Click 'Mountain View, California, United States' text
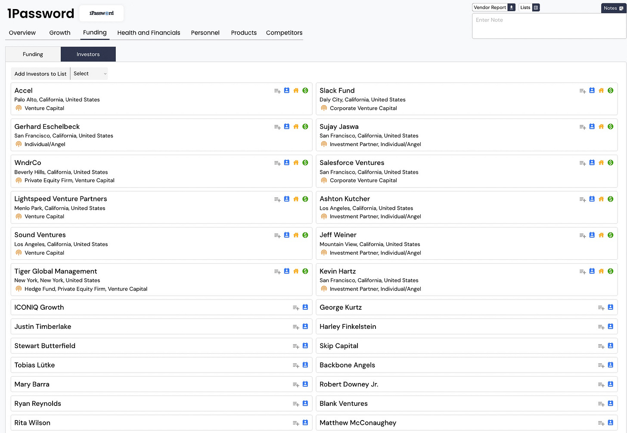Viewport: 627px width, 433px height. (x=370, y=244)
